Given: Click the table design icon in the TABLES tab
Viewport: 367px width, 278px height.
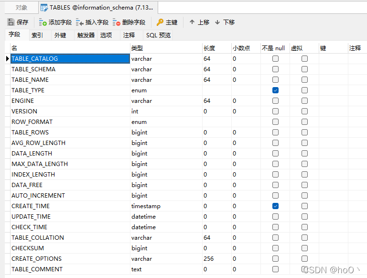Looking at the screenshot, I should tap(44, 8).
